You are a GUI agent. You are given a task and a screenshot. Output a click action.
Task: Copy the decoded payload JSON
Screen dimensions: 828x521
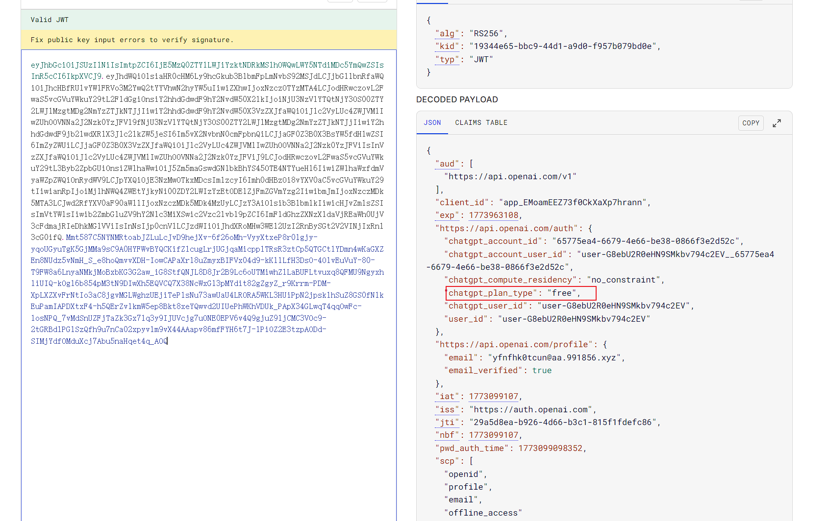pyautogui.click(x=751, y=123)
